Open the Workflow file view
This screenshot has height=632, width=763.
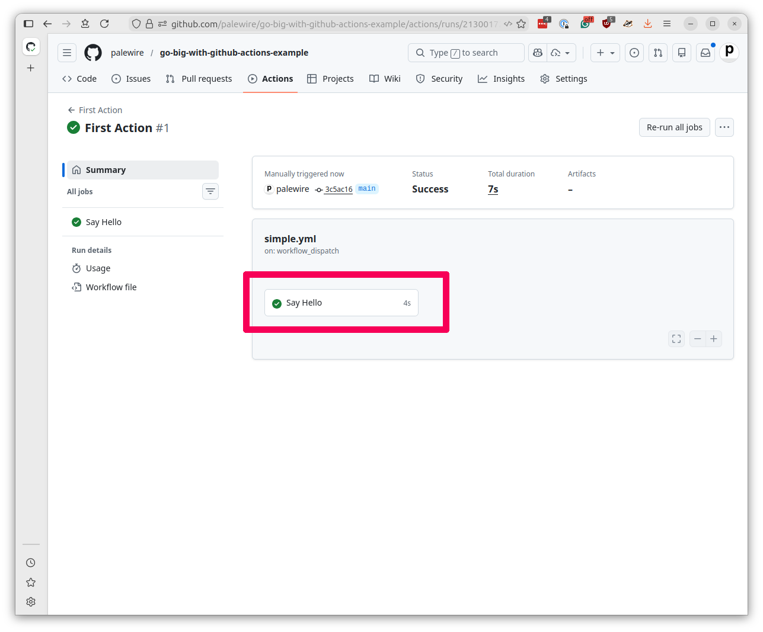(111, 287)
